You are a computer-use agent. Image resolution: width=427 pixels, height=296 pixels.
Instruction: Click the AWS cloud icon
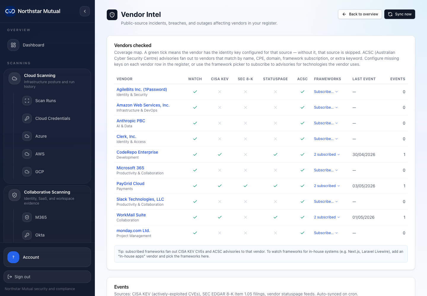point(27,154)
